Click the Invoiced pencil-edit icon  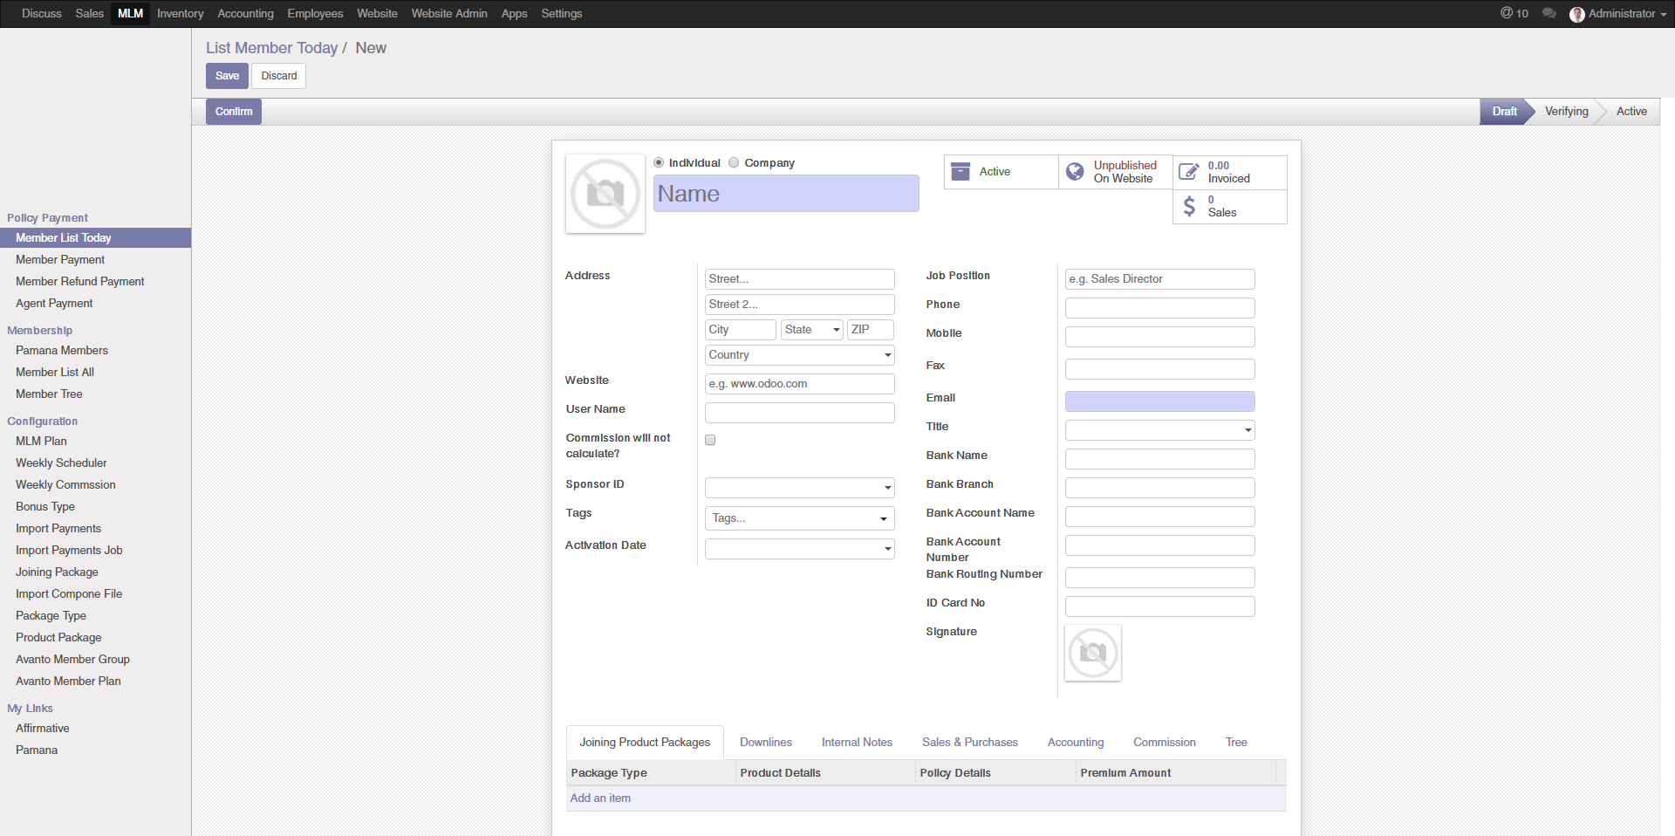[1188, 172]
